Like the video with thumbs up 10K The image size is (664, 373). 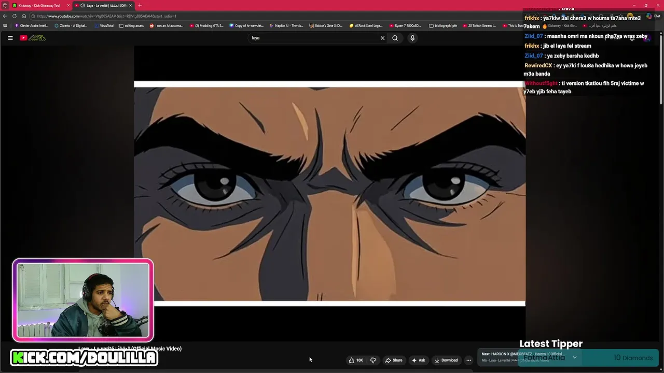[356, 360]
